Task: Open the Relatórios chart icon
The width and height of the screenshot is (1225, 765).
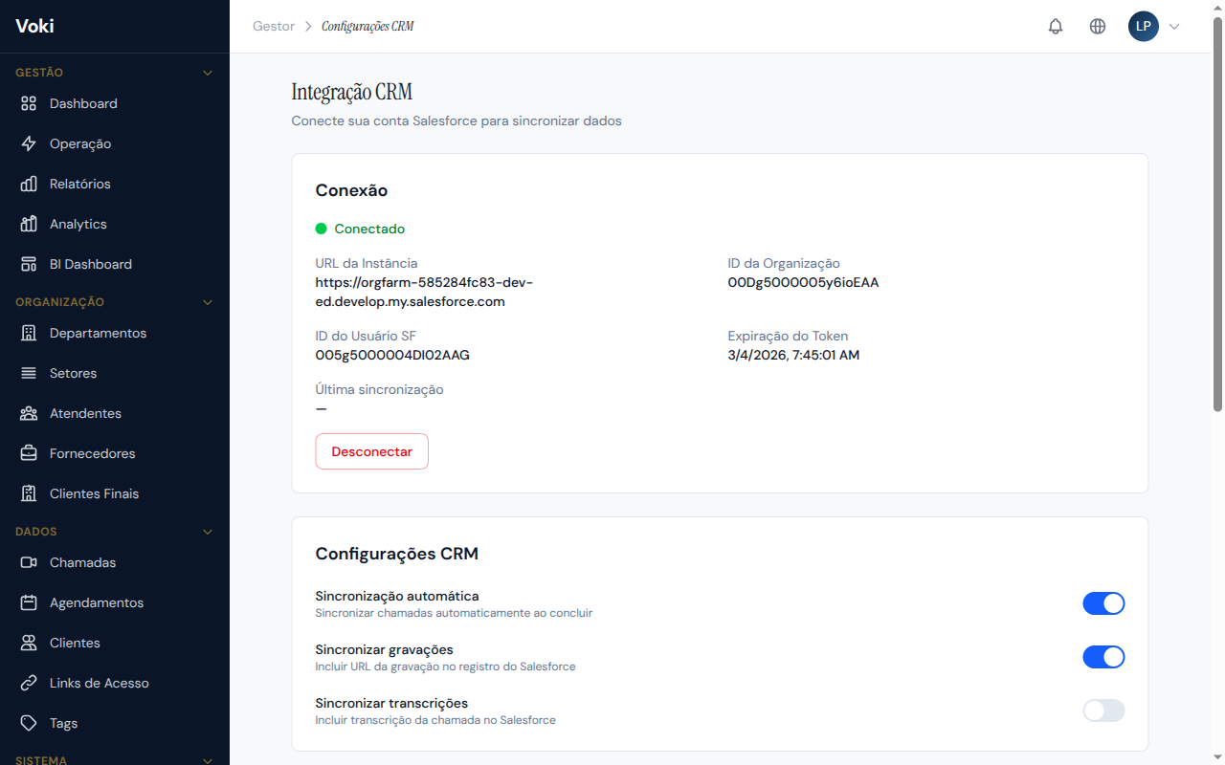Action: pos(31,184)
